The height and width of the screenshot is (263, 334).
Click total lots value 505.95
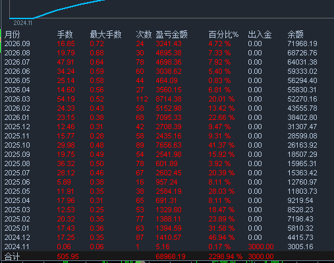tap(68, 256)
